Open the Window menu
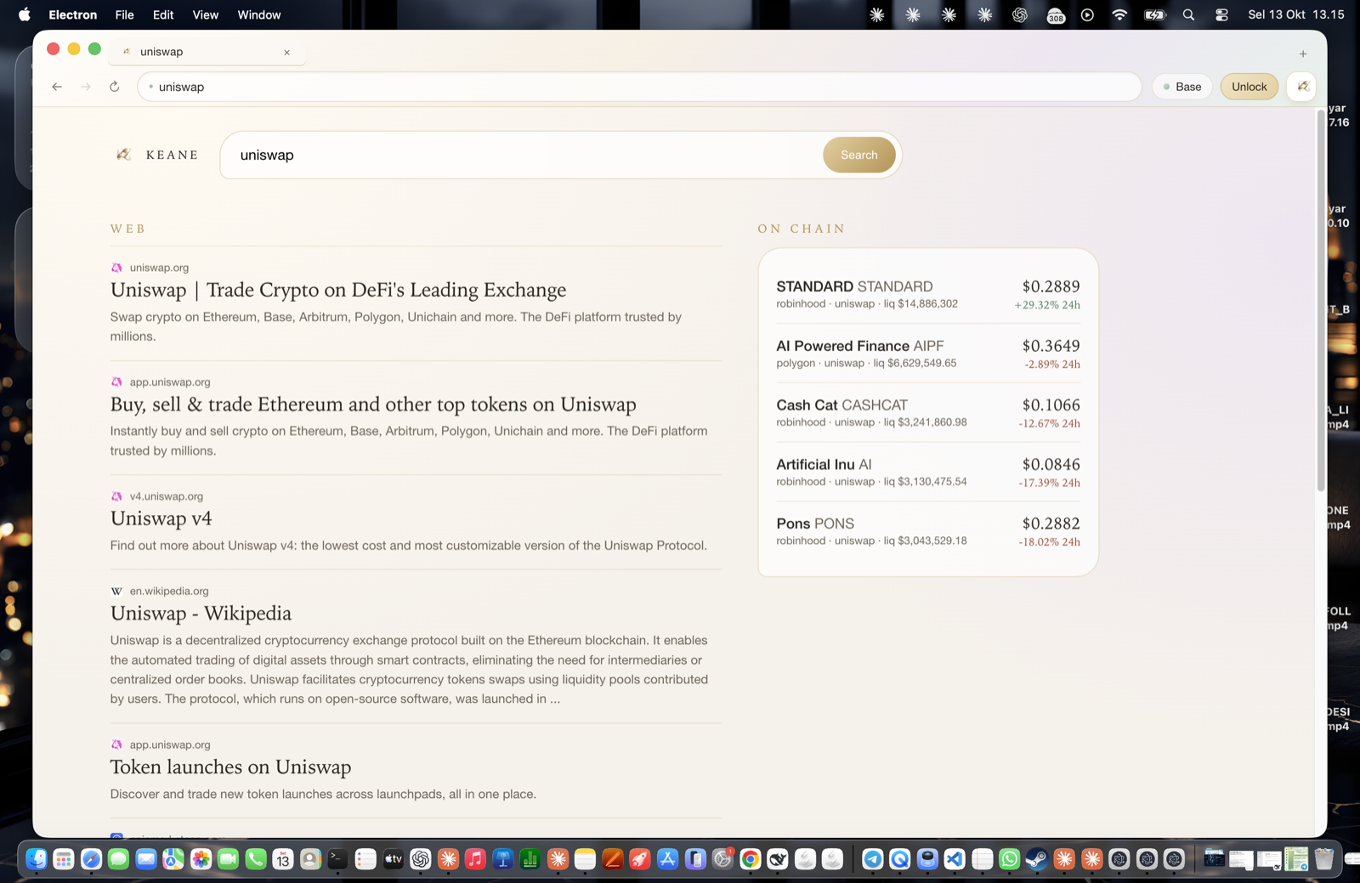The height and width of the screenshot is (883, 1360). (259, 14)
